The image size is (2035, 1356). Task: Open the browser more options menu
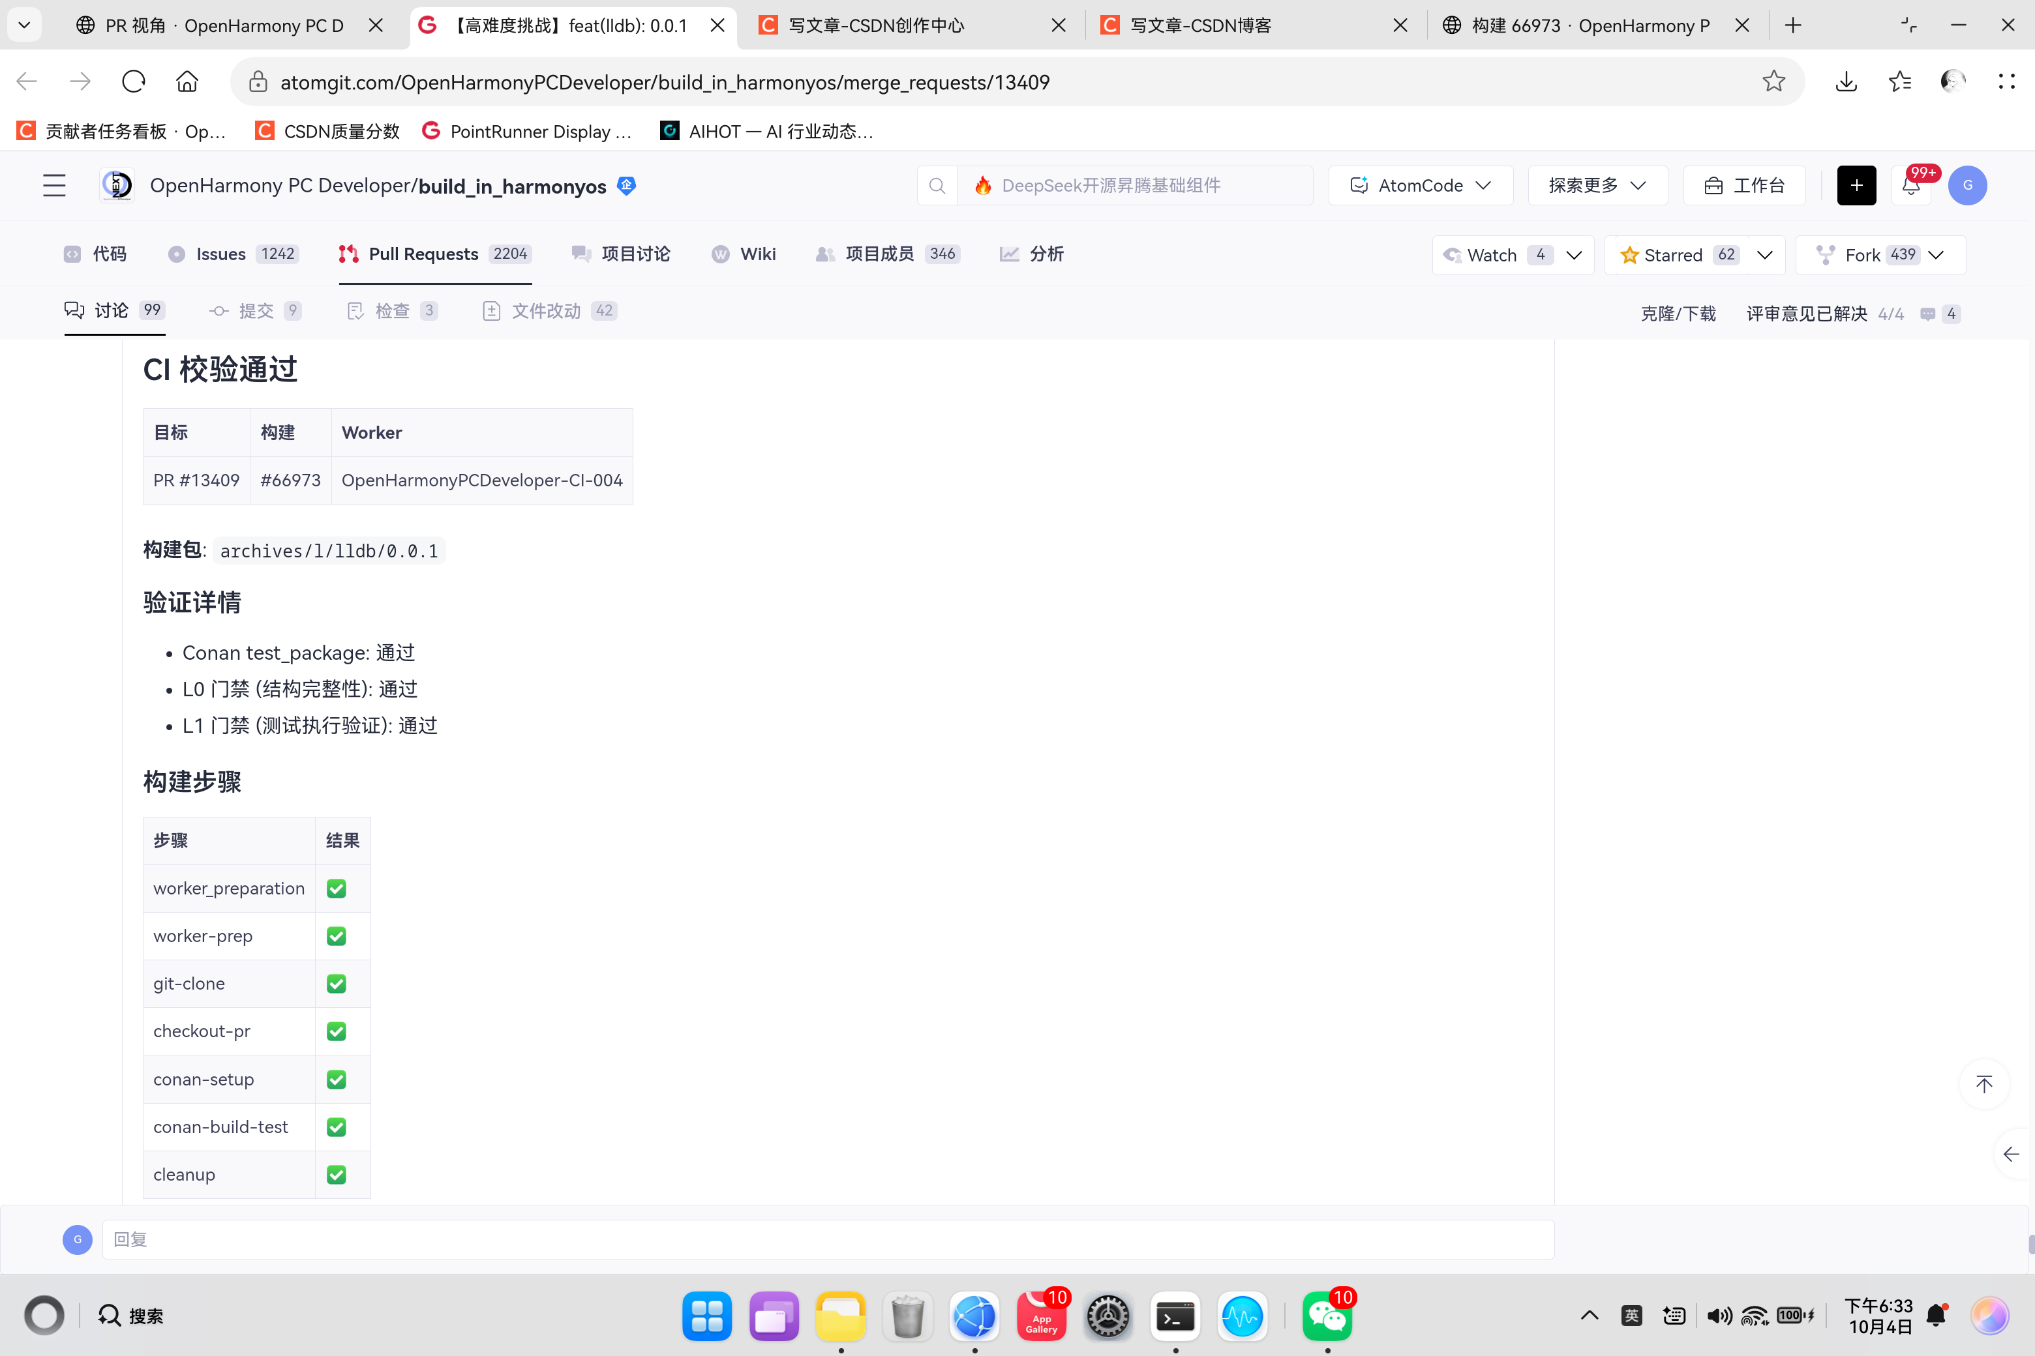(2006, 81)
